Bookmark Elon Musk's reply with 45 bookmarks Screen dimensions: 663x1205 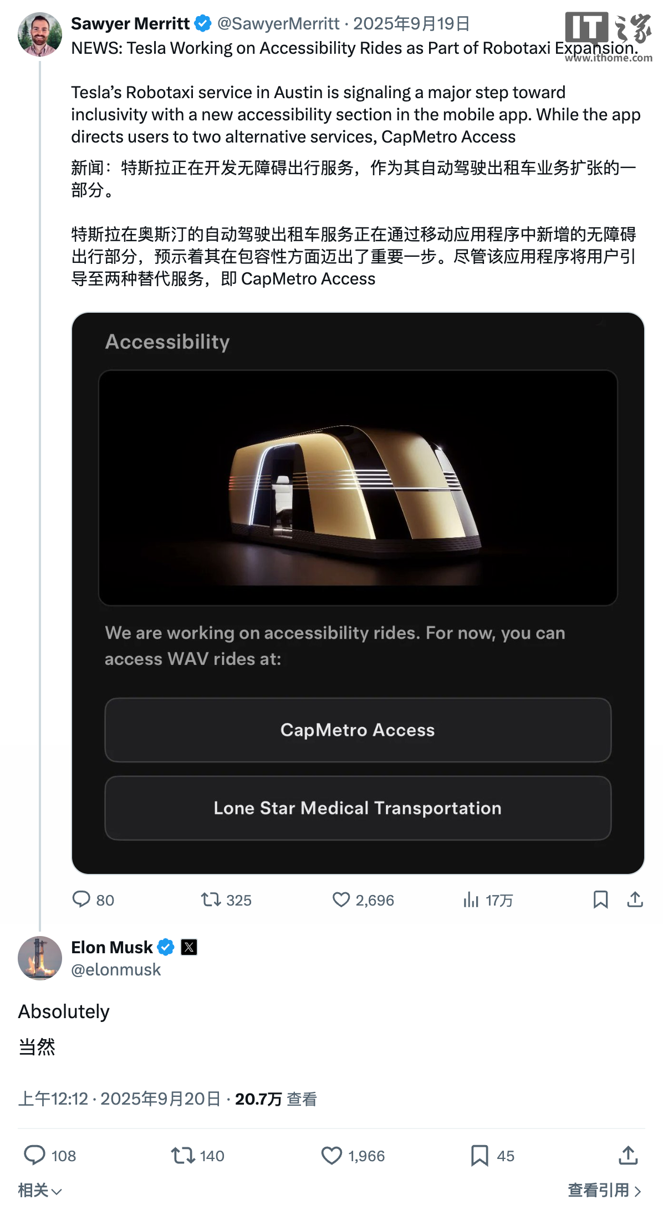480,1156
